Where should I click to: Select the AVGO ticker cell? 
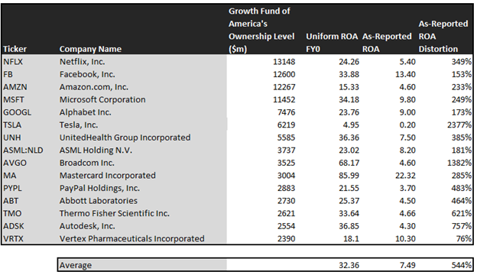(x=15, y=163)
